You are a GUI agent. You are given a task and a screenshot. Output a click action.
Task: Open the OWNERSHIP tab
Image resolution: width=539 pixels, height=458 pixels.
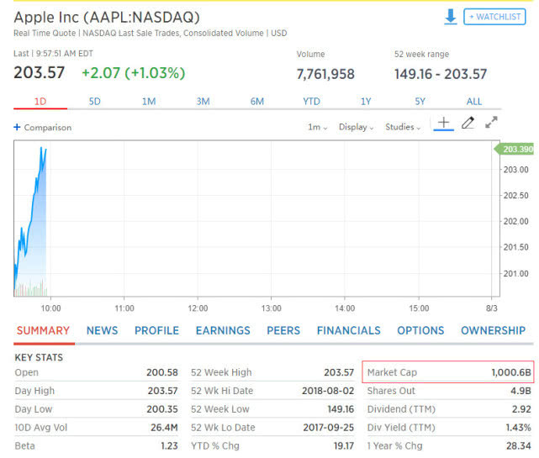click(x=493, y=330)
